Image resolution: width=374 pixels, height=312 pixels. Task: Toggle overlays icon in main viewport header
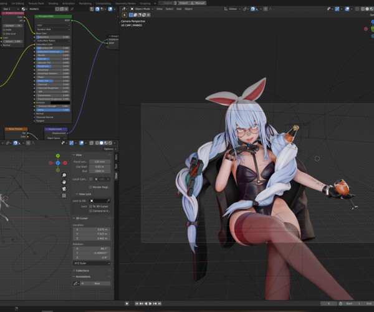347,9
